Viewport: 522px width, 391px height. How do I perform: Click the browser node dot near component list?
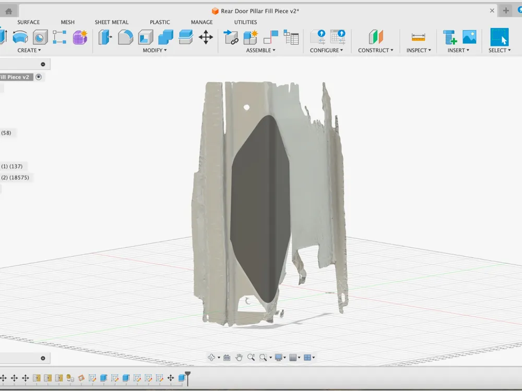[42, 64]
